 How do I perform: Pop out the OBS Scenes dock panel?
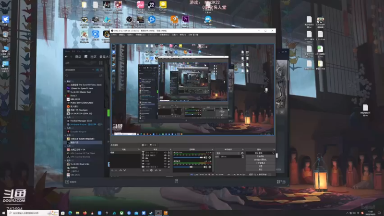139,149
